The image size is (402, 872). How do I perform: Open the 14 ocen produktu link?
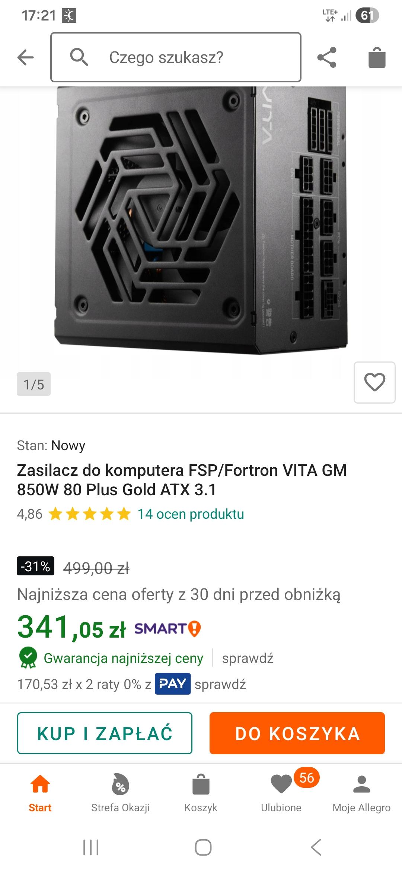(x=191, y=514)
